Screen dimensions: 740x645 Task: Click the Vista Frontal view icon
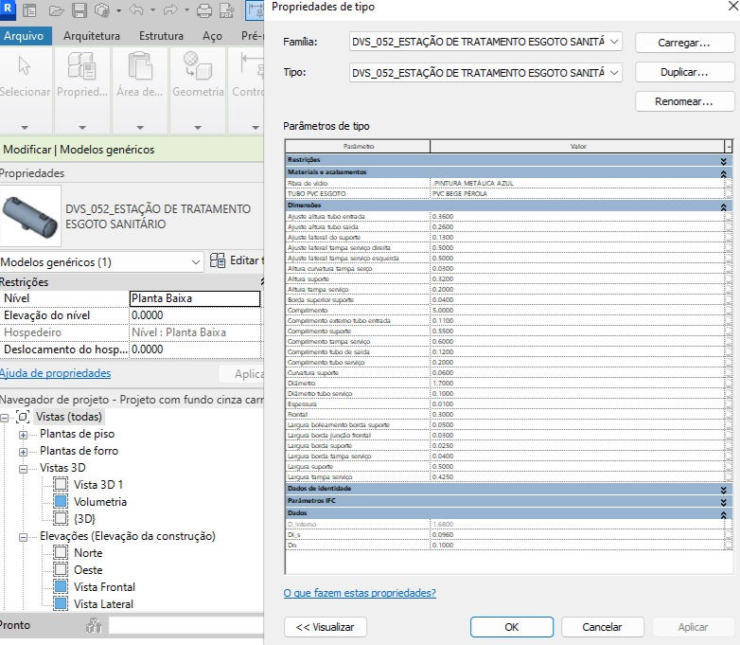point(61,587)
